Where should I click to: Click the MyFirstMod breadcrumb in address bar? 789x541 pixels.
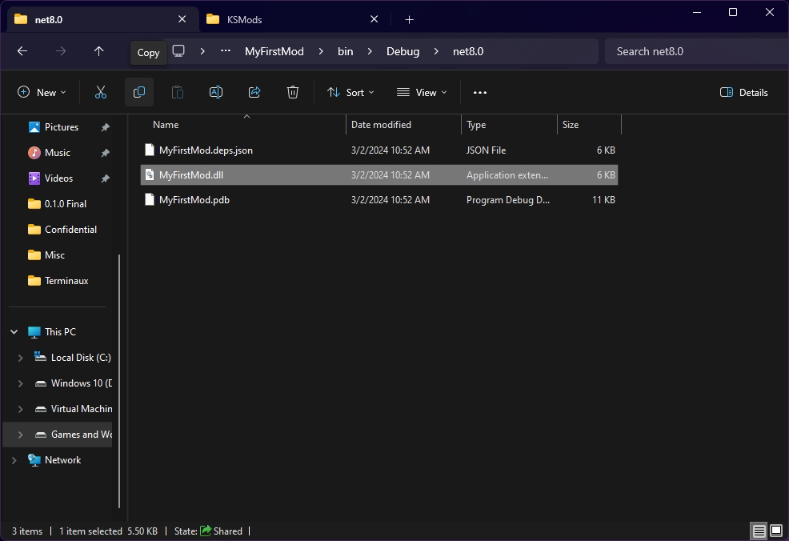click(x=274, y=51)
